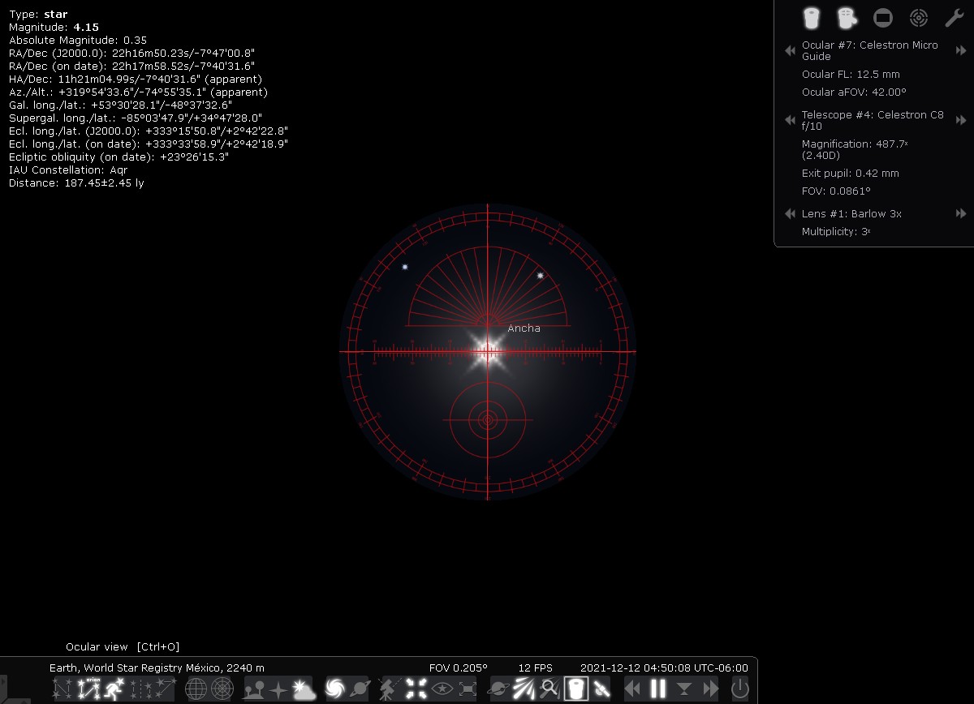
Task: Toggle constellation lines in bottom toolbar
Action: (62, 689)
